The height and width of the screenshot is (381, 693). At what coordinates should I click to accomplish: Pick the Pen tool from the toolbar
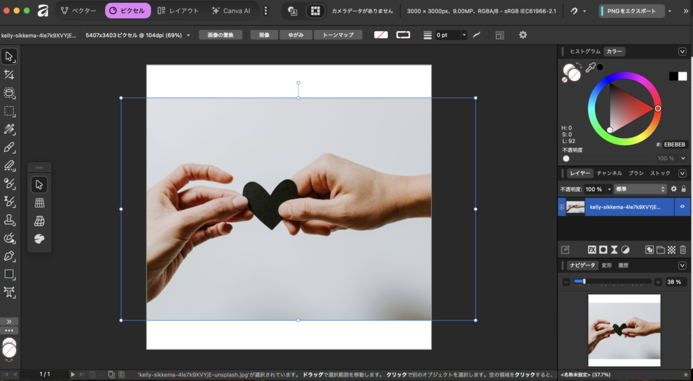click(x=9, y=256)
